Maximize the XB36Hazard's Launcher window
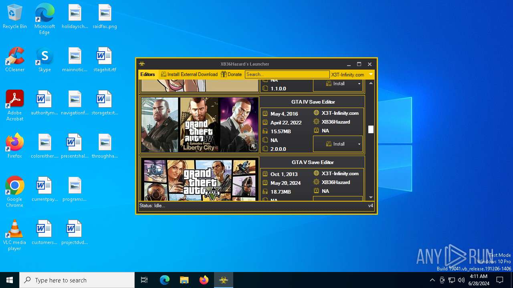 359,64
